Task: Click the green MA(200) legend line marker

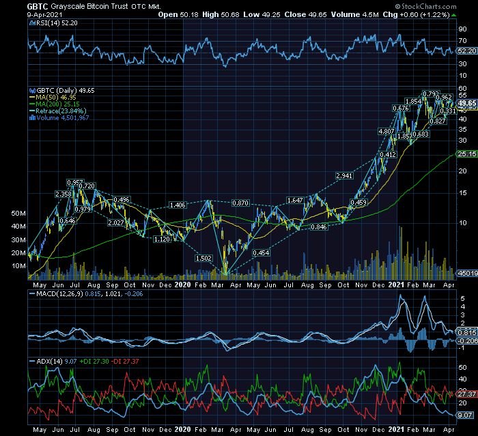Action: coord(32,104)
